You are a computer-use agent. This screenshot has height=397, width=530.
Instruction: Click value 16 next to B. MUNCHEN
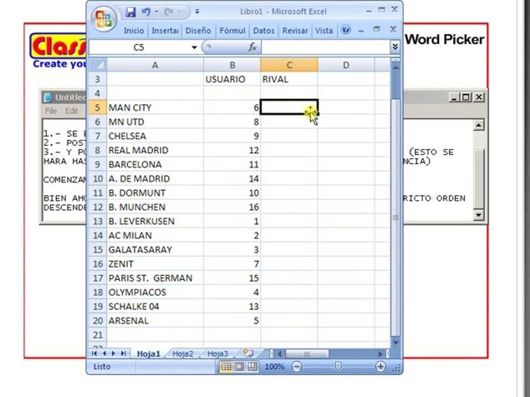click(232, 207)
